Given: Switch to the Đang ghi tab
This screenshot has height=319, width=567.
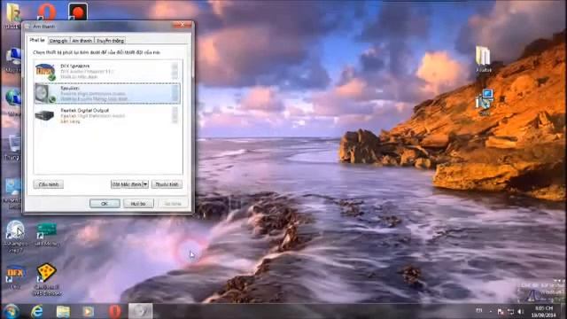Looking at the screenshot, I should 58,41.
